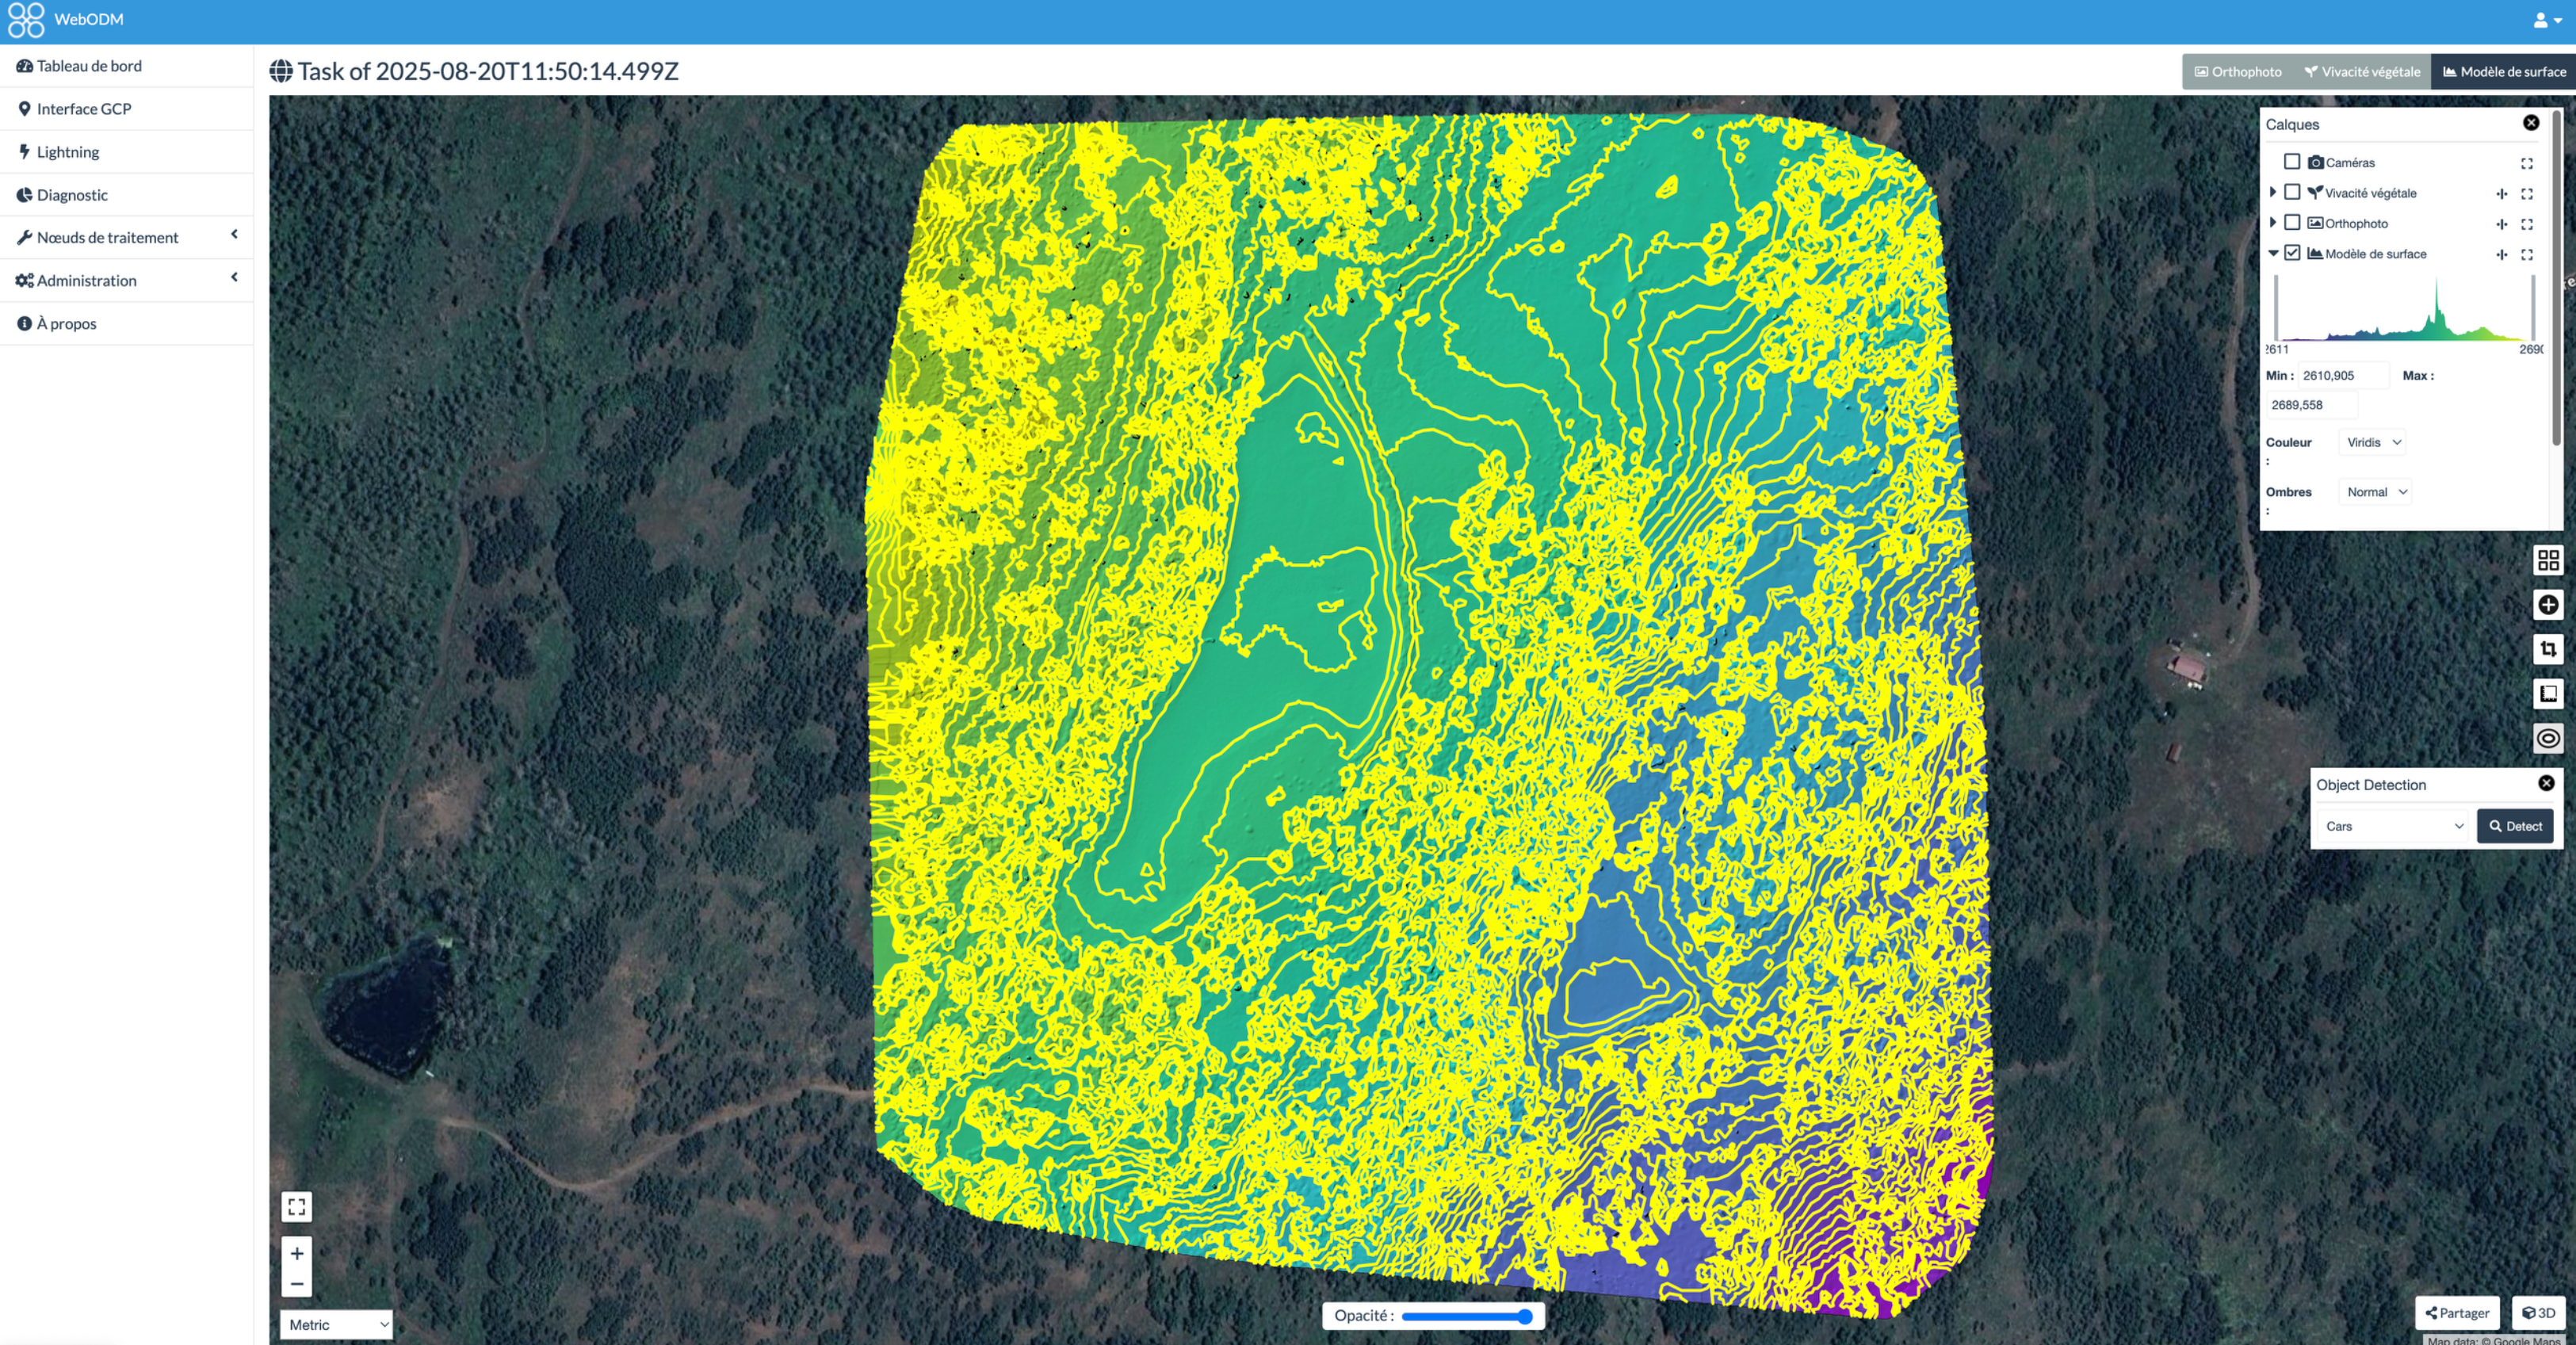2576x1345 pixels.
Task: Enable the Caméras layer checkbox
Action: tap(2291, 162)
